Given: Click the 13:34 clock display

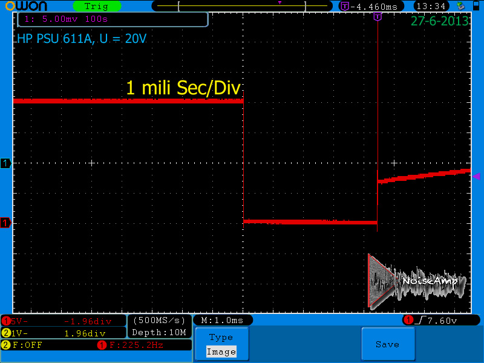Looking at the screenshot, I should (431, 6).
